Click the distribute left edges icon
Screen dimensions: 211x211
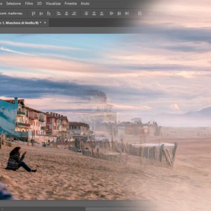(x=112, y=13)
